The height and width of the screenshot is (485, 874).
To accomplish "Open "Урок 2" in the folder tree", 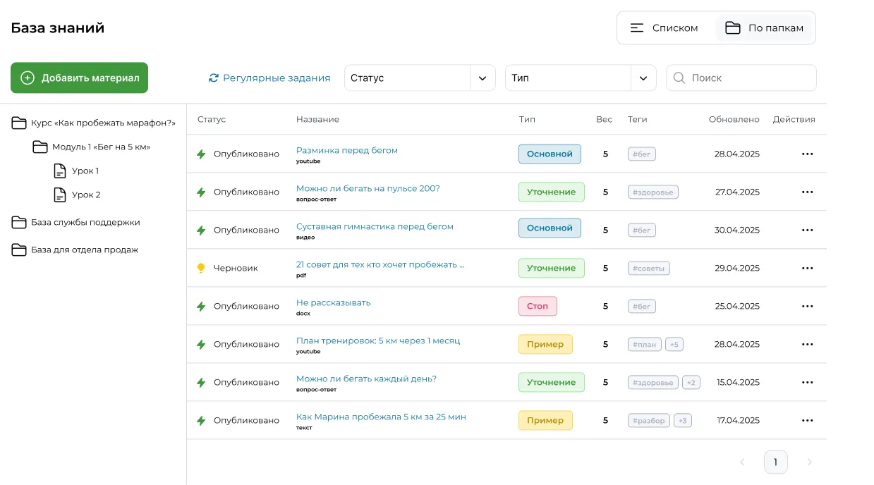I will tap(86, 195).
